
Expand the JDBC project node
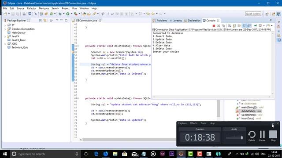(x=5, y=44)
